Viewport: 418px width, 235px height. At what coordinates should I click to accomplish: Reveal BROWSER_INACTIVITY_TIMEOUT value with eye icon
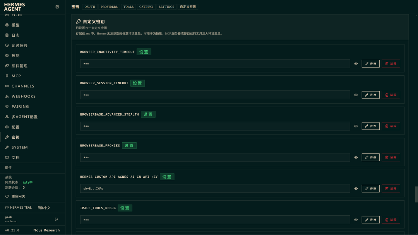click(x=356, y=64)
